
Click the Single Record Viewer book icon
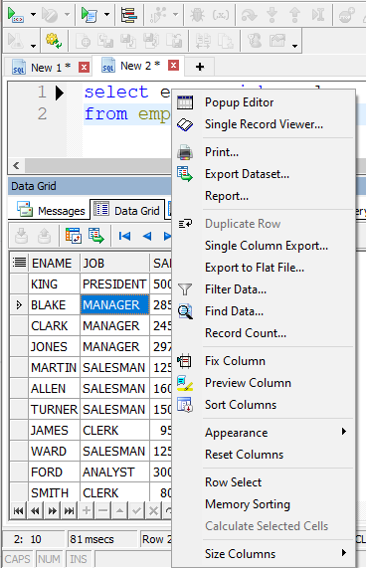click(185, 124)
